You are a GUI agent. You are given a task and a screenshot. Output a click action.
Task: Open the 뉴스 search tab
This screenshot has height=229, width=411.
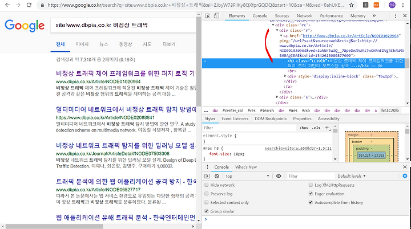tap(104, 44)
